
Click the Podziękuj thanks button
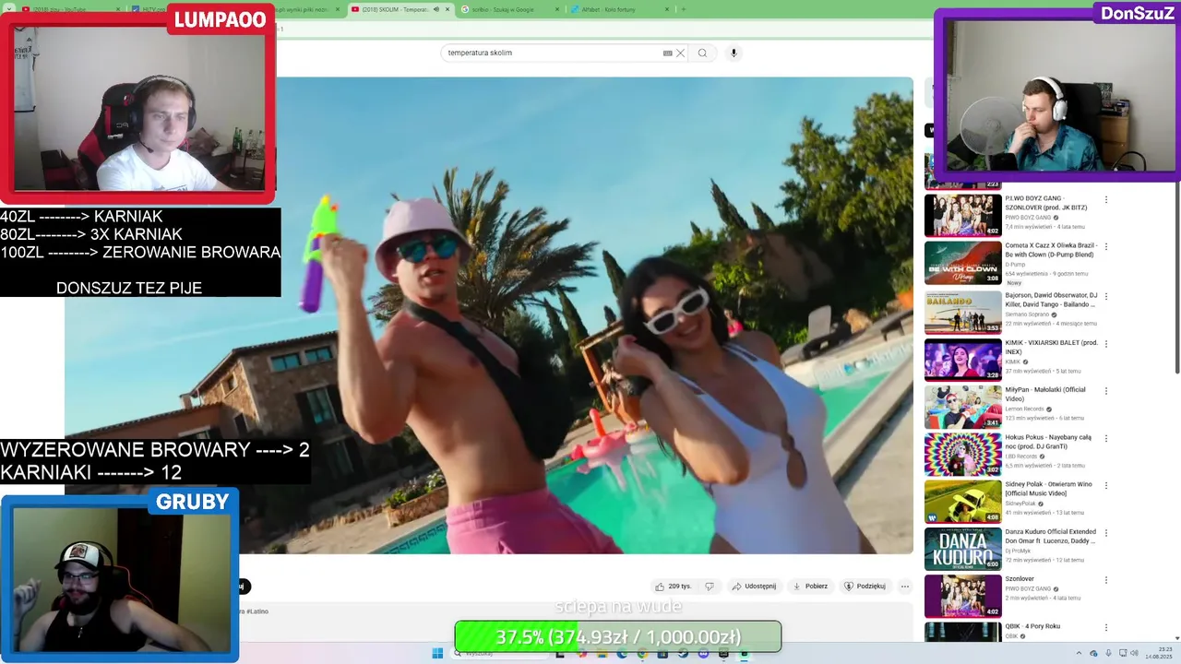point(865,587)
